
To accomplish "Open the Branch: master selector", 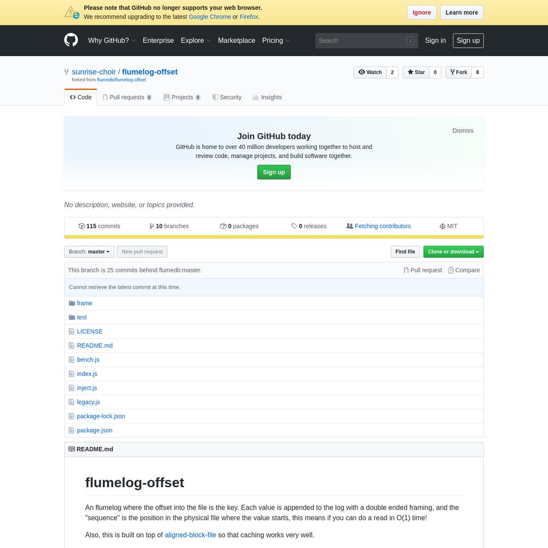I will pos(89,252).
